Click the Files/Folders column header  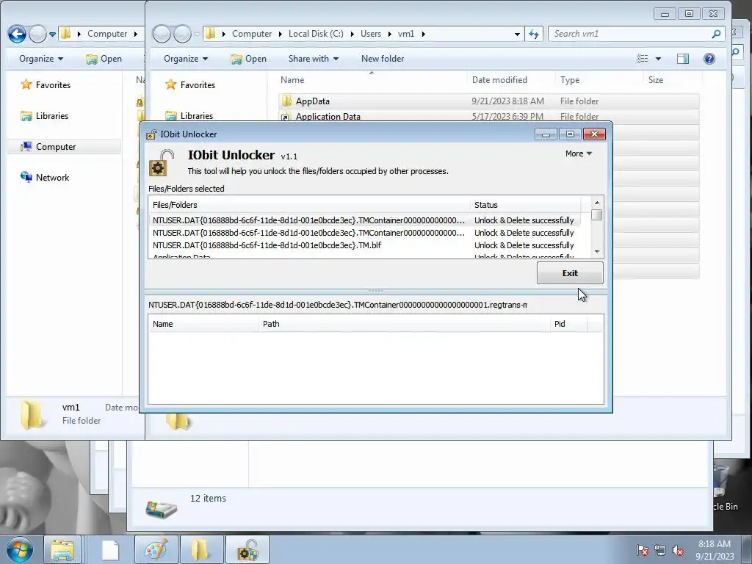309,205
